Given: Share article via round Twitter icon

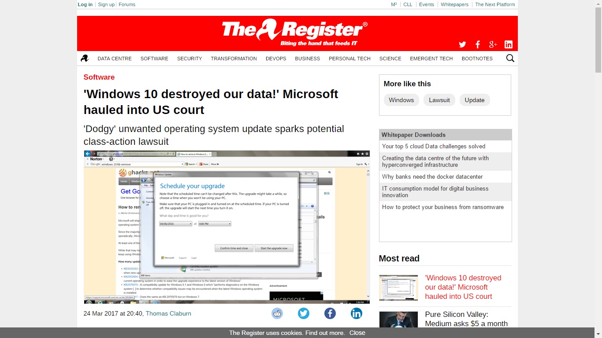Looking at the screenshot, I should pyautogui.click(x=304, y=313).
